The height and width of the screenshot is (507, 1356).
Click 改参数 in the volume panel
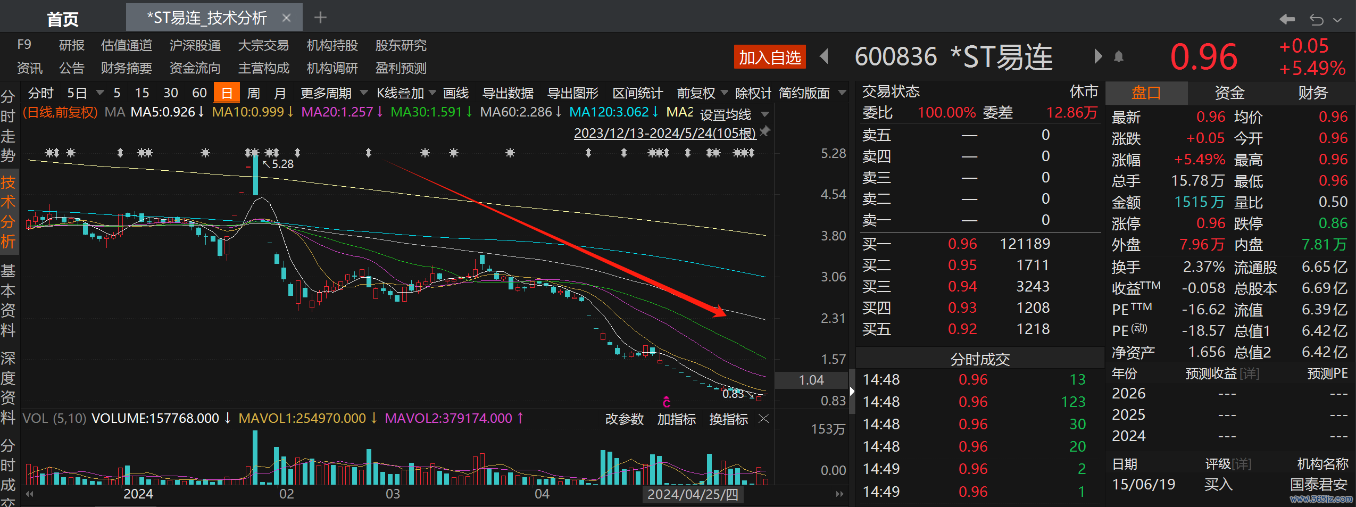pos(624,419)
